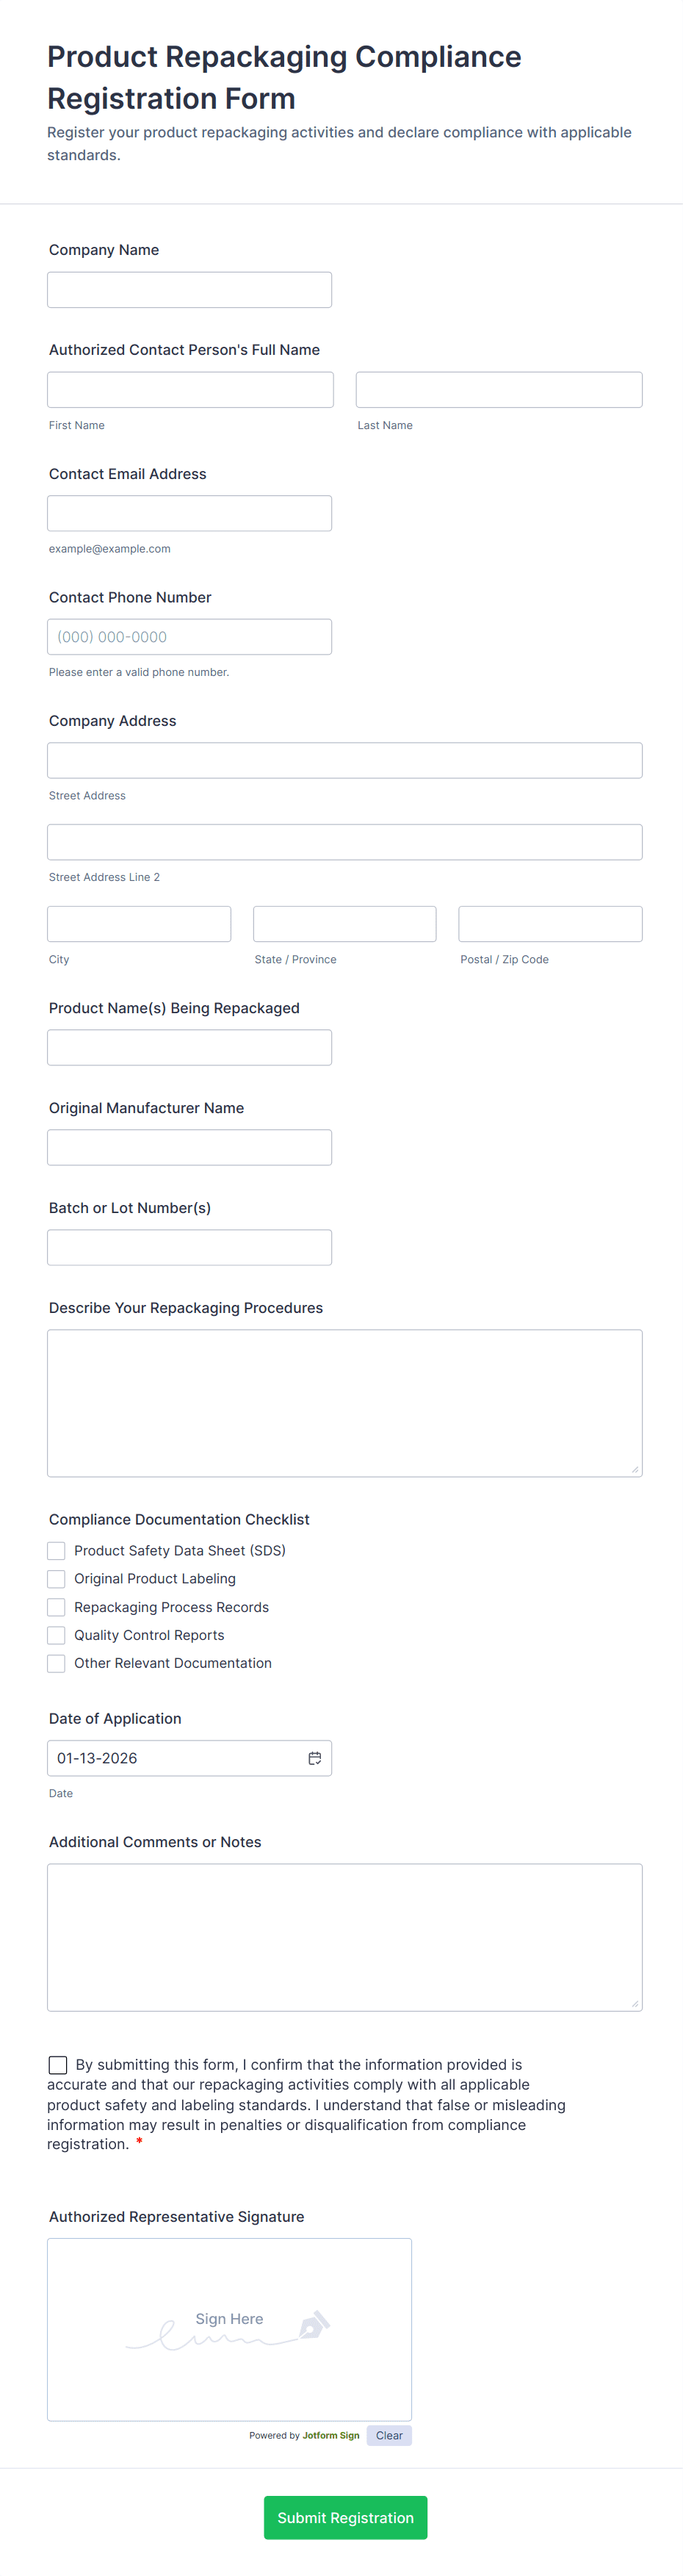
Task: Click the pen icon in signature pad
Action: (314, 2324)
